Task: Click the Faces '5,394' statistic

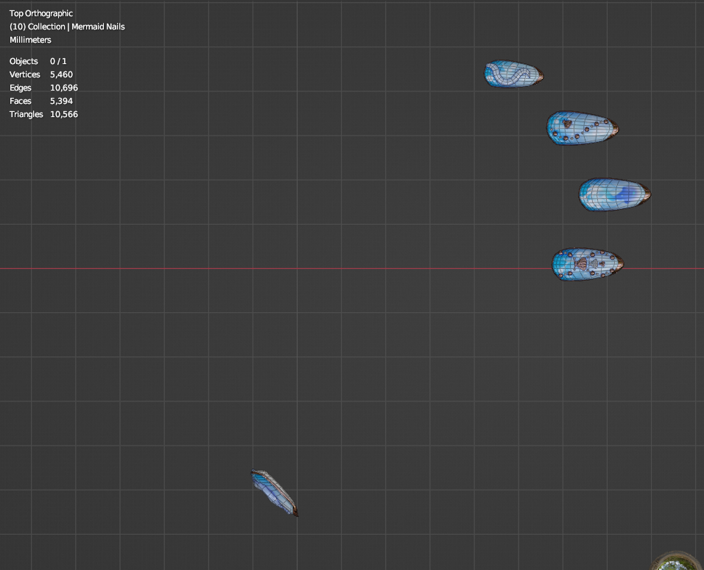Action: pyautogui.click(x=62, y=101)
